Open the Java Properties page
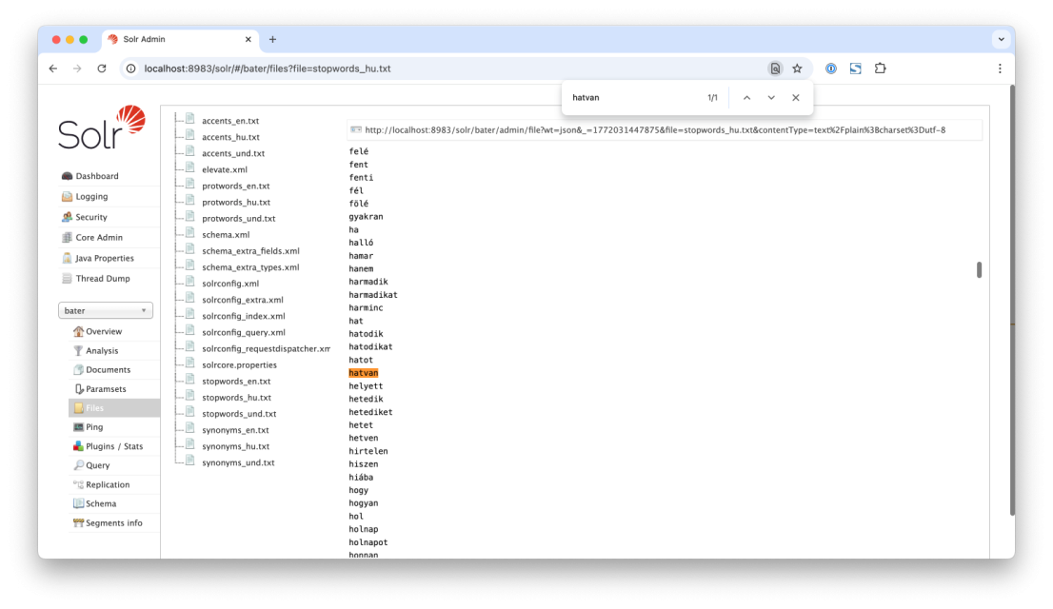 (x=104, y=258)
